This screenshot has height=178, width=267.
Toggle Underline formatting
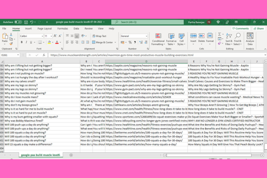coord(31,42)
